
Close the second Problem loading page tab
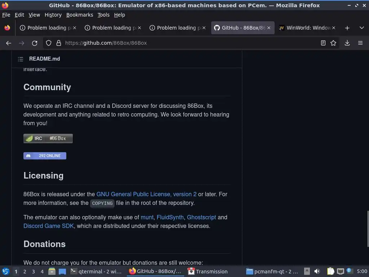(139, 28)
